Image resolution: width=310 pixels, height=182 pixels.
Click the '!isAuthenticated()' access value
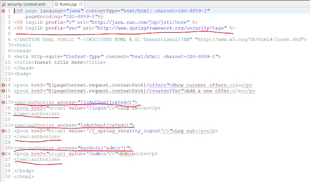[106, 102]
